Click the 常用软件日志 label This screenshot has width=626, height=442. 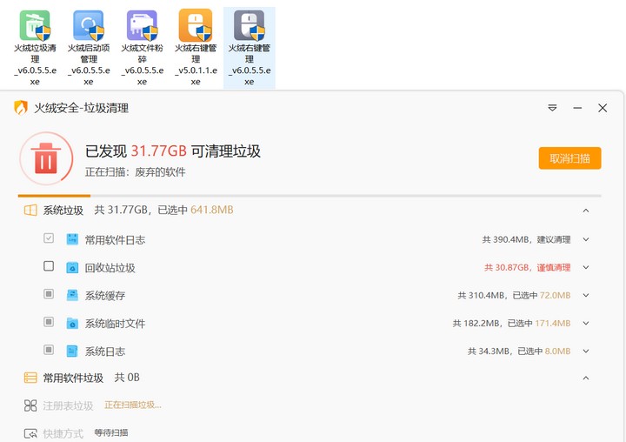point(115,240)
